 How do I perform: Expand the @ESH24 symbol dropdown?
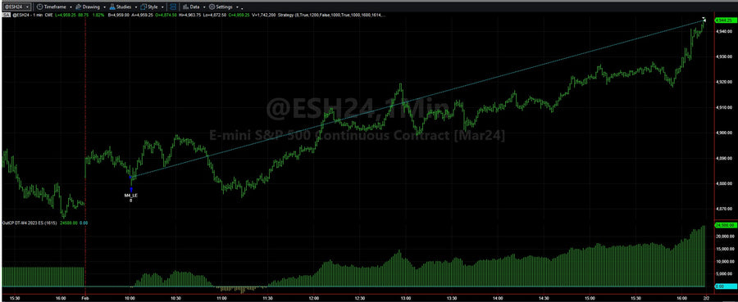tap(27, 7)
